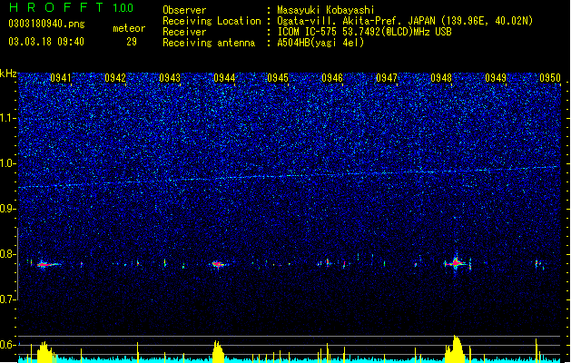This screenshot has width=571, height=363.
Task: Click the HROFFT 1.0.0 title text
Action: [x=71, y=7]
